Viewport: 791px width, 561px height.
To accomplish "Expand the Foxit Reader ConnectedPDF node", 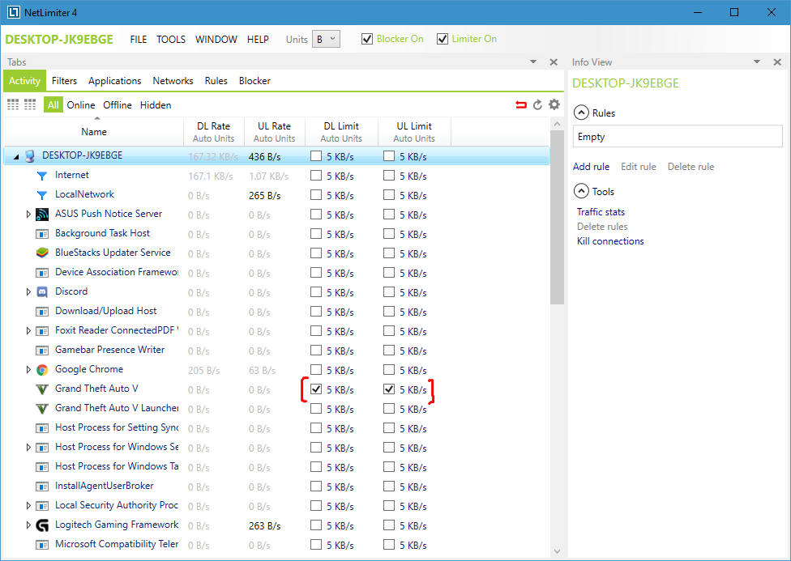I will (x=28, y=331).
